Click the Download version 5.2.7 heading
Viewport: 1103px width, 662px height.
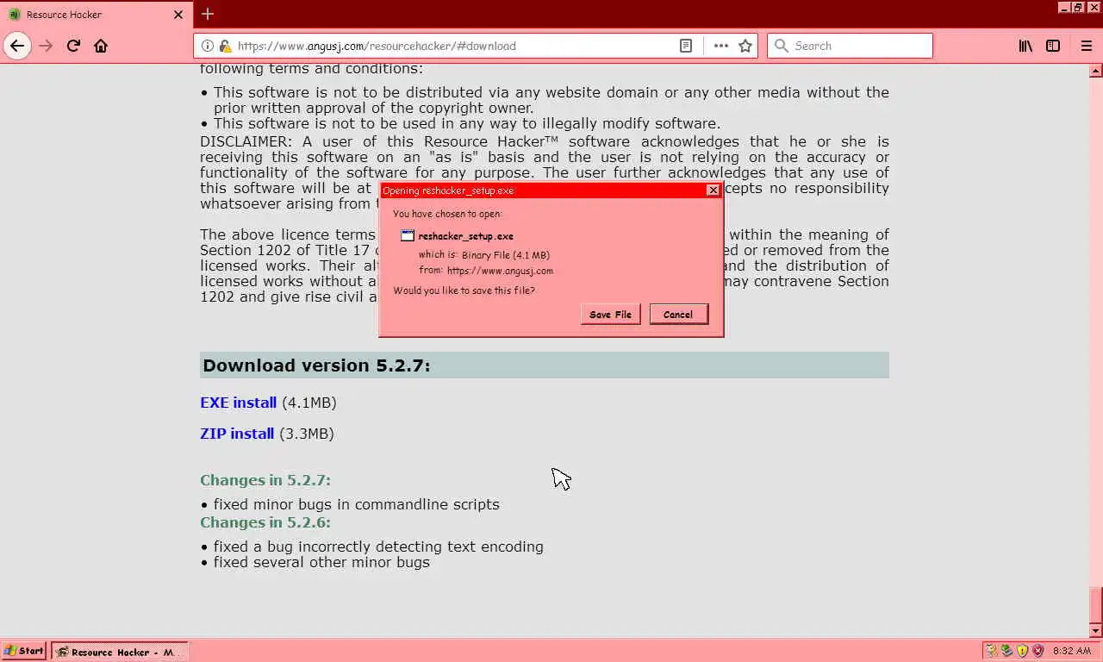point(316,365)
